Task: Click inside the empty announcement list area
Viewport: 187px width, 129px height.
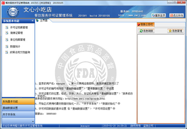Action: 161,78
